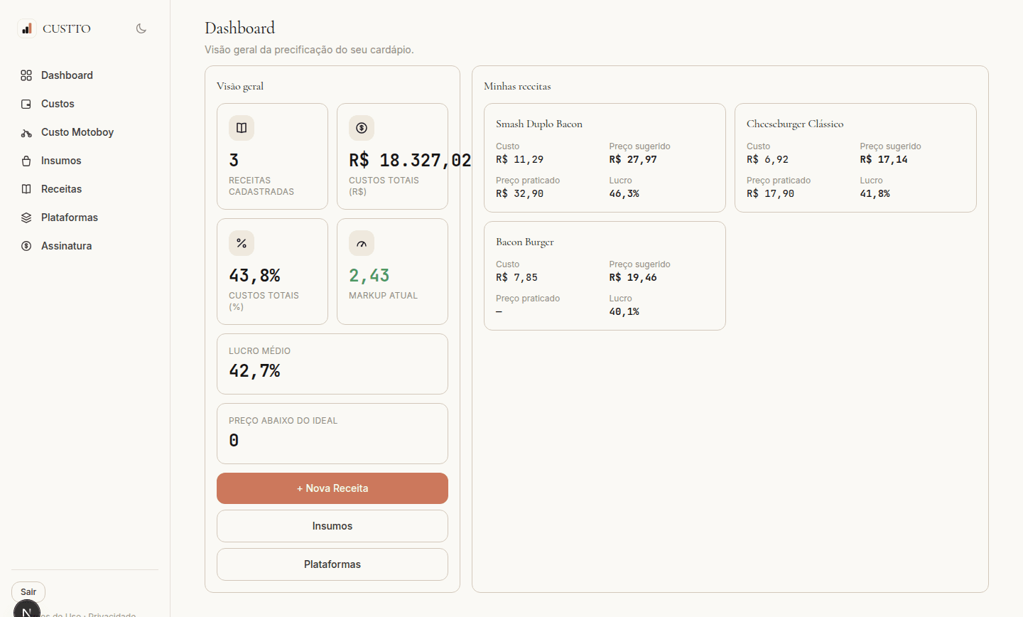Open the Dashboard menu item
This screenshot has width=1023, height=617.
click(x=85, y=75)
